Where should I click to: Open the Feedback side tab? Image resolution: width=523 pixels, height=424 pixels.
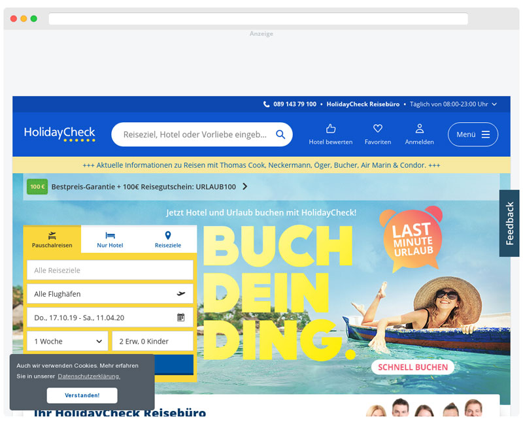[x=509, y=223]
